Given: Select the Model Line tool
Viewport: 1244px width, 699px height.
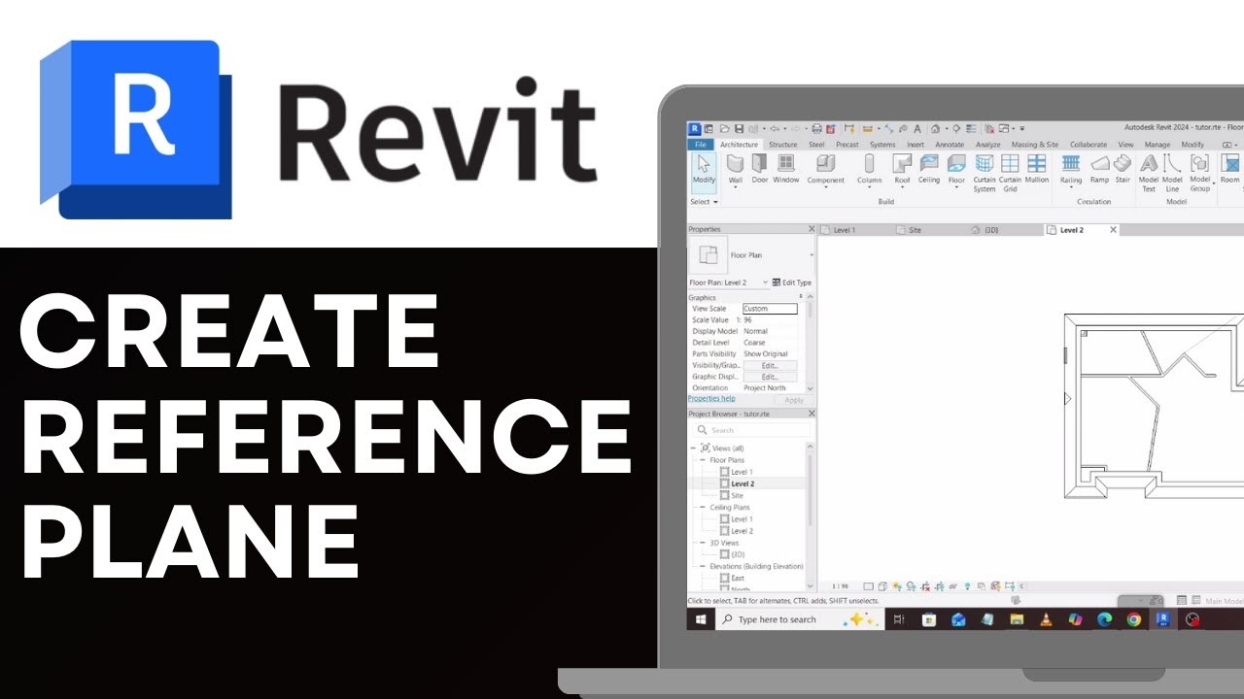Looking at the screenshot, I should point(1173,173).
